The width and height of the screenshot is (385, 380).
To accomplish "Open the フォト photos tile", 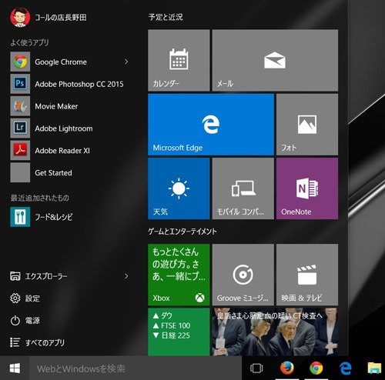I will pos(307,125).
